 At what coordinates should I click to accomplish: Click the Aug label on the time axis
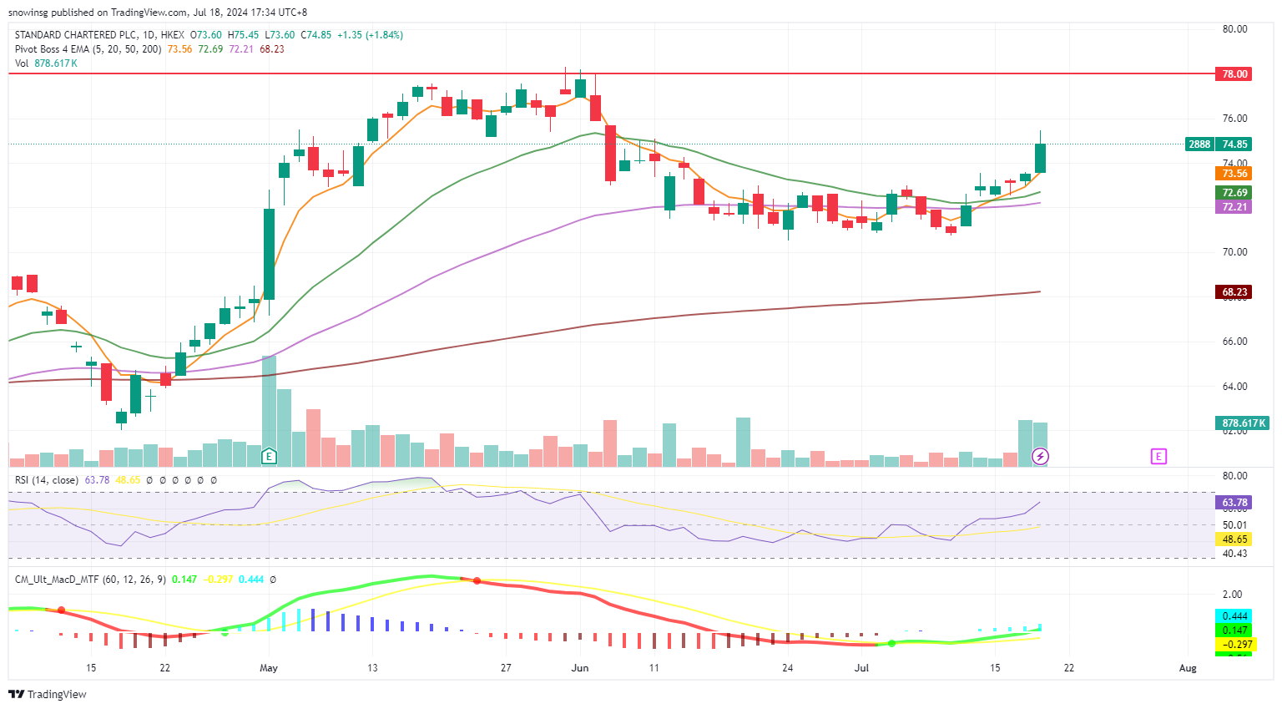pyautogui.click(x=1188, y=668)
